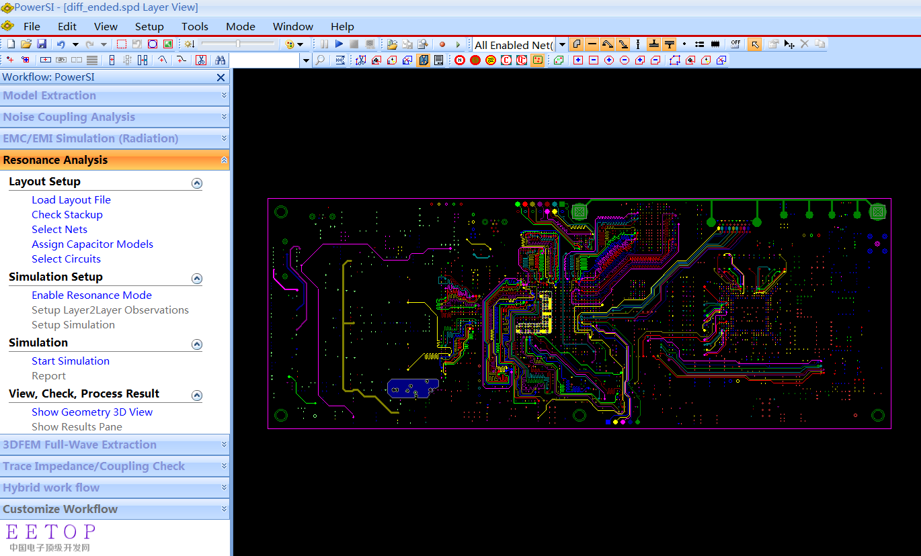
Task: Click the search text field
Action: point(264,60)
